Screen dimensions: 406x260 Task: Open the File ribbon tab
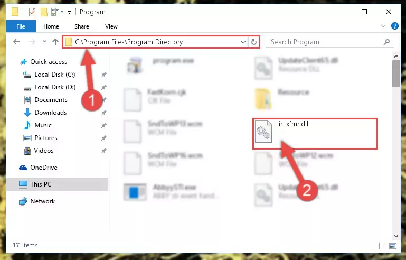click(x=21, y=26)
